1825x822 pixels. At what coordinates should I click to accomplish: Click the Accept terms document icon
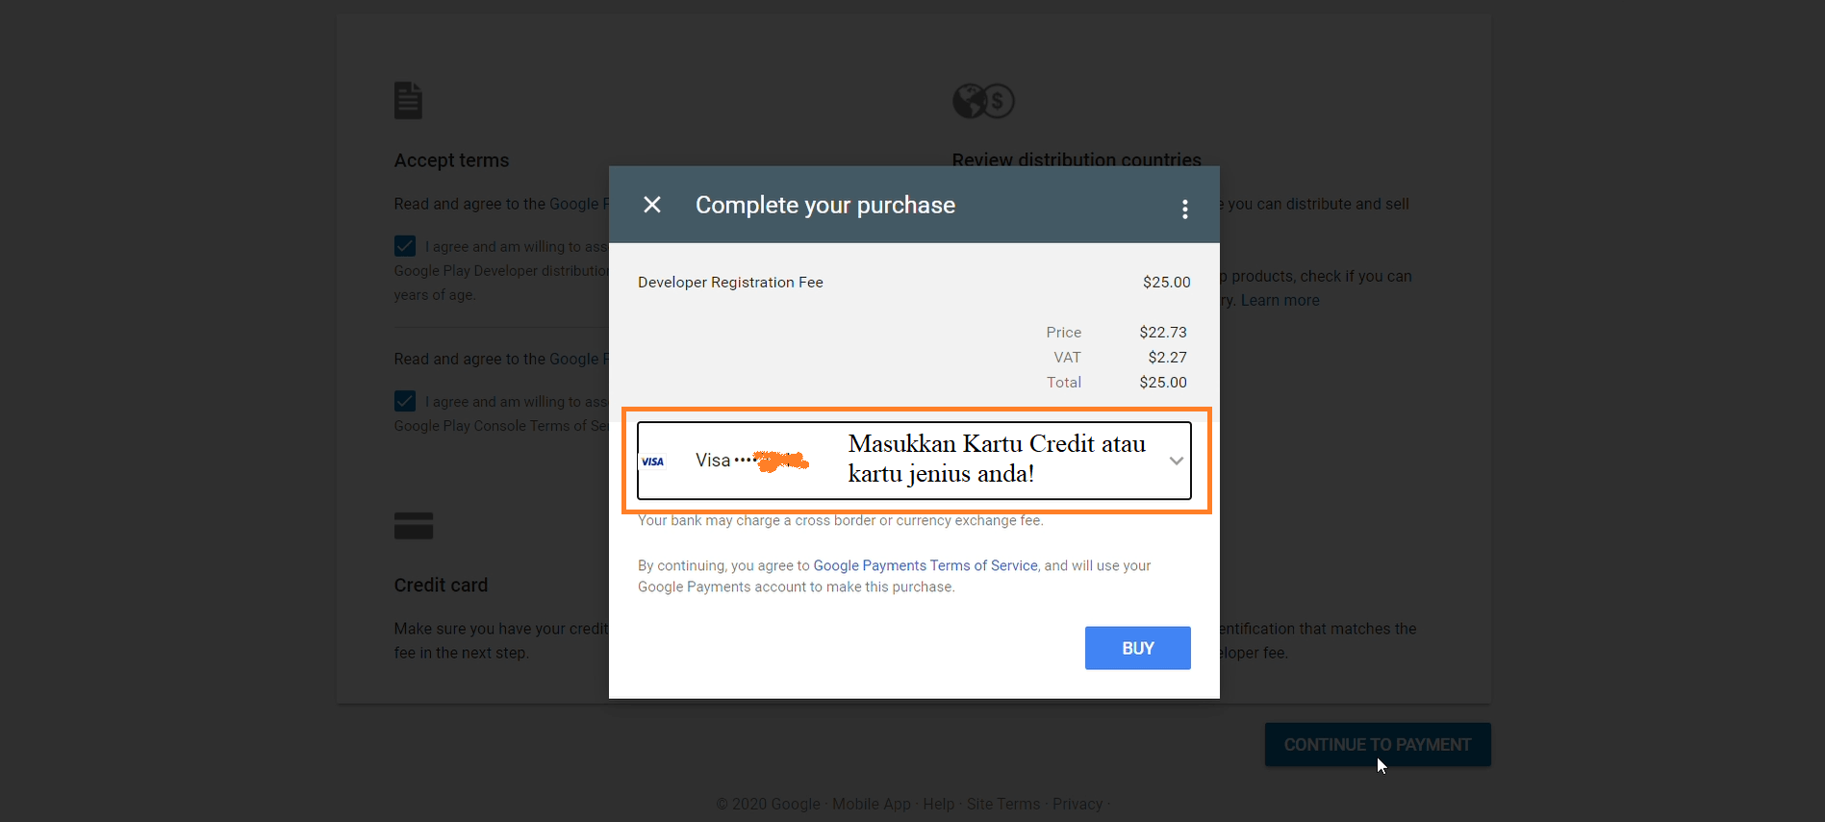point(408,100)
